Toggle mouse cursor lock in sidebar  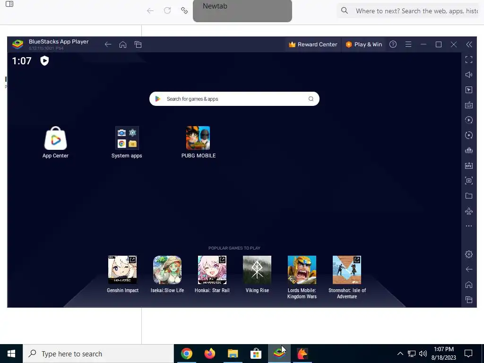pos(469,90)
